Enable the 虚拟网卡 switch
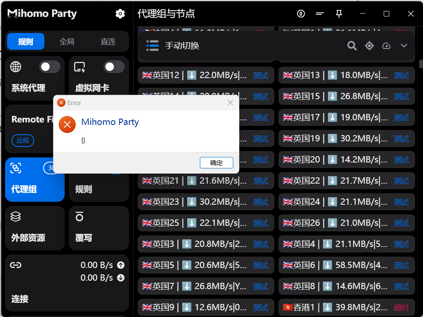Screen dimensions: 423x317 click(113, 67)
